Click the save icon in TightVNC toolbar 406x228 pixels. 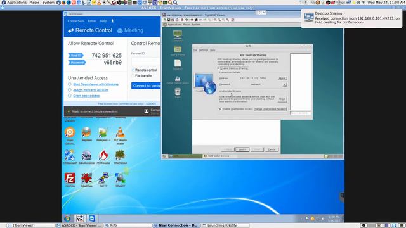click(169, 20)
